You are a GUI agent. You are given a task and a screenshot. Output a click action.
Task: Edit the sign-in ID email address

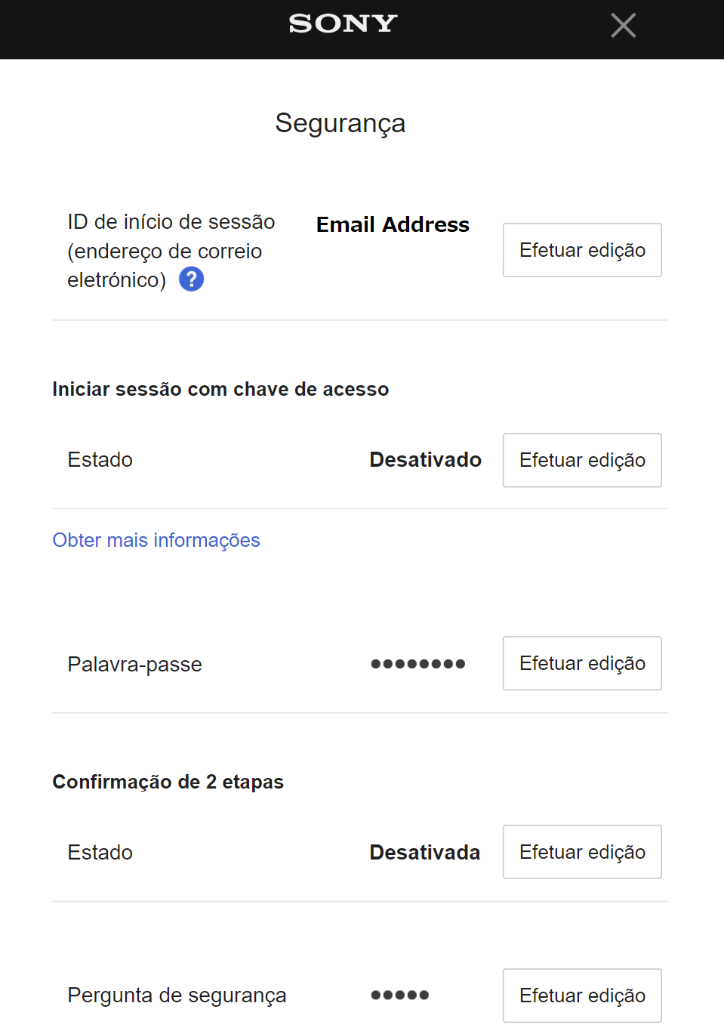581,250
